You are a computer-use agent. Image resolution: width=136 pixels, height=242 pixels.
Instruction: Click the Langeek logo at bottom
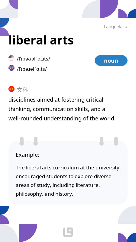pyautogui.click(x=68, y=232)
